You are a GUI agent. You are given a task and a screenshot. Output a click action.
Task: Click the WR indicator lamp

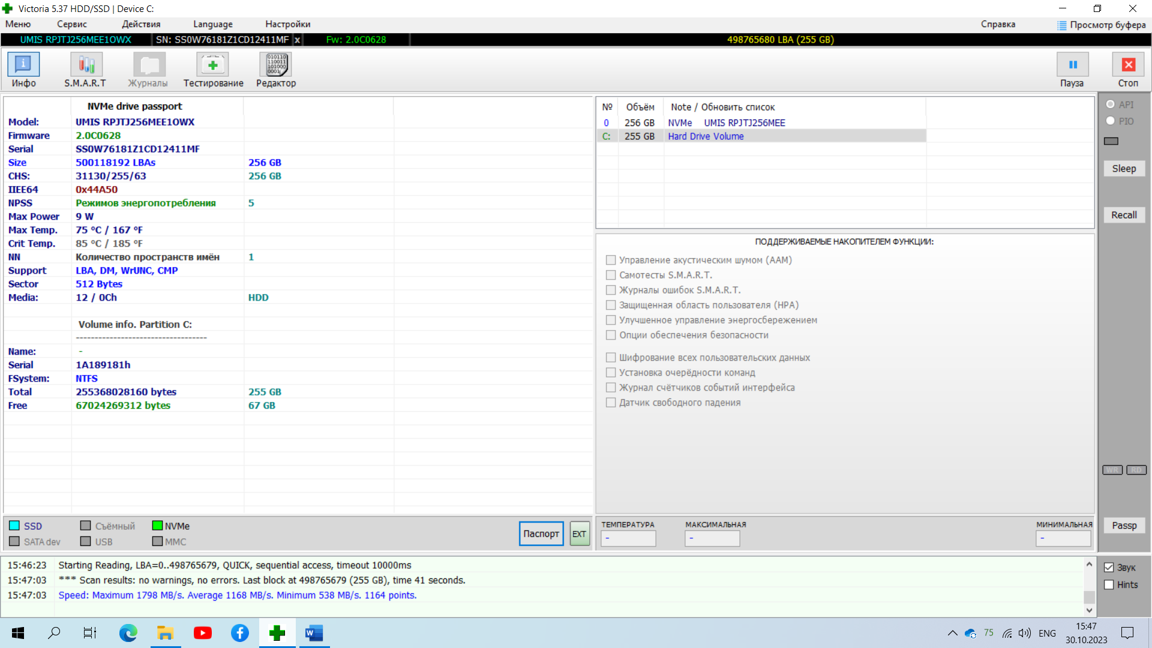[x=1112, y=470]
